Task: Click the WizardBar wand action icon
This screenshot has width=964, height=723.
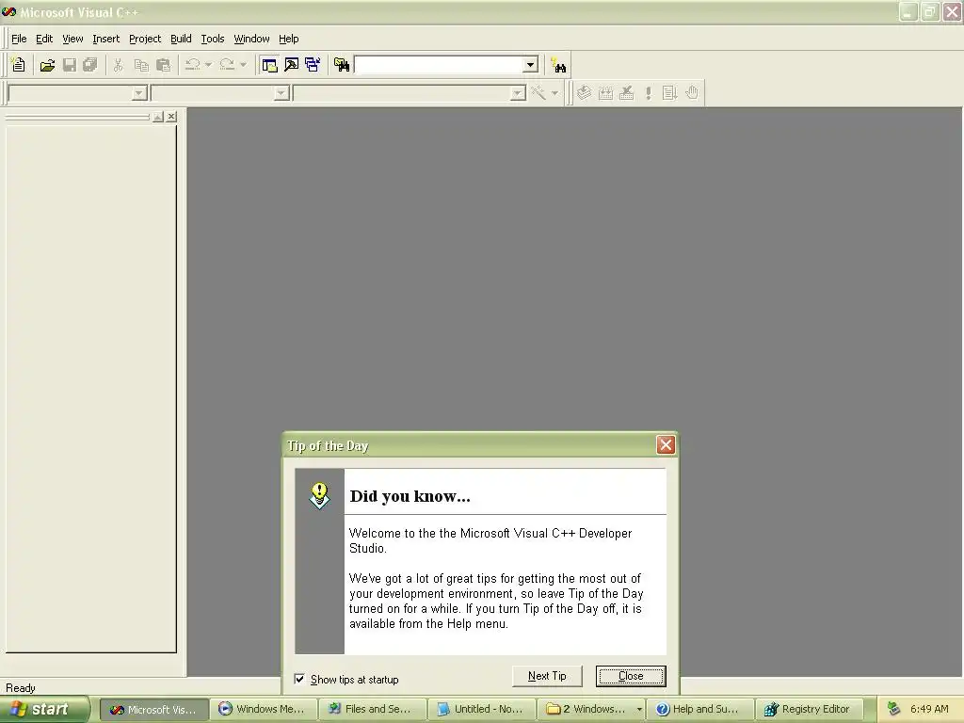Action: tap(538, 93)
